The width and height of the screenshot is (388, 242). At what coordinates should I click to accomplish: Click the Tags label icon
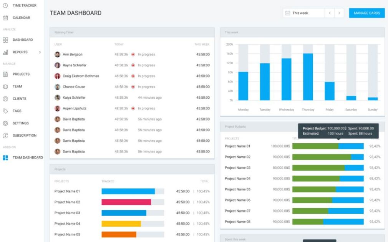5,111
